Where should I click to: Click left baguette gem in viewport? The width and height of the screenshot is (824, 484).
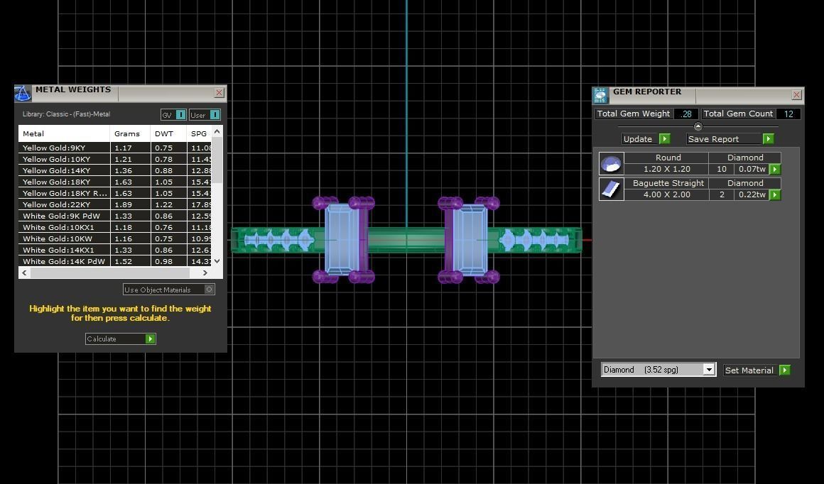tap(342, 240)
